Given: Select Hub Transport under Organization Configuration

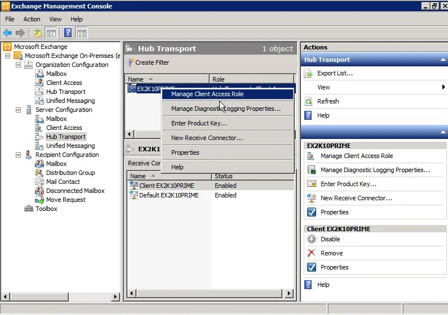Looking at the screenshot, I should click(66, 92).
